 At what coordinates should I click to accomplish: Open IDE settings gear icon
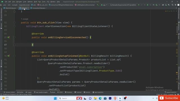175,5
